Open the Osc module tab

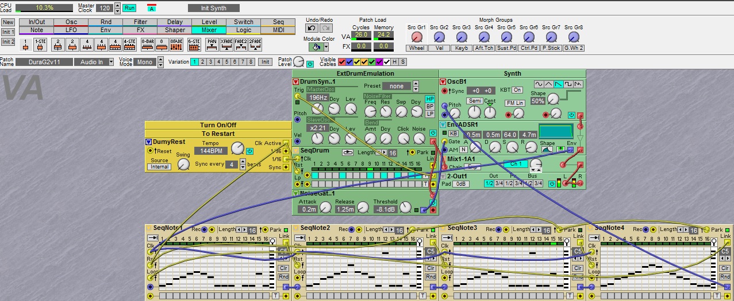[x=71, y=22]
